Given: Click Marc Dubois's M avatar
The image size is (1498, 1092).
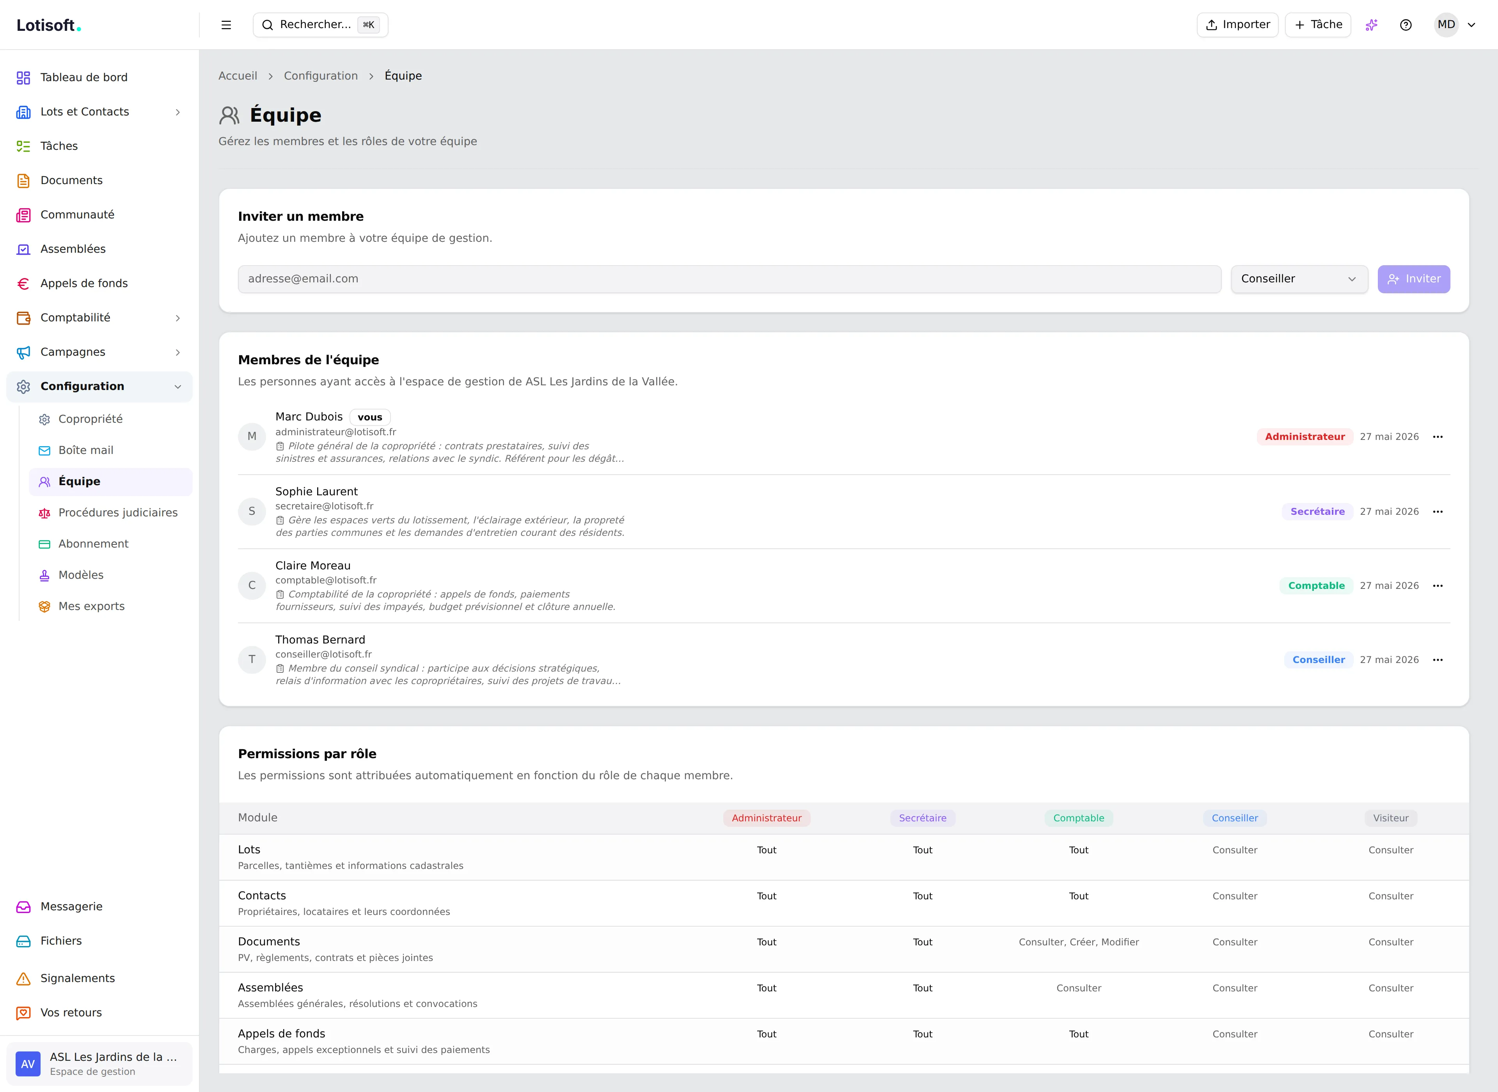Looking at the screenshot, I should coord(252,437).
